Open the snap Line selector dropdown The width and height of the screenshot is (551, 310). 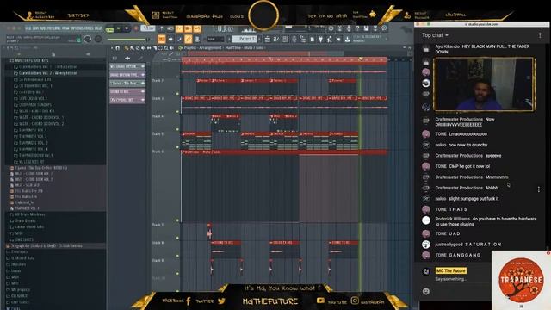point(215,40)
